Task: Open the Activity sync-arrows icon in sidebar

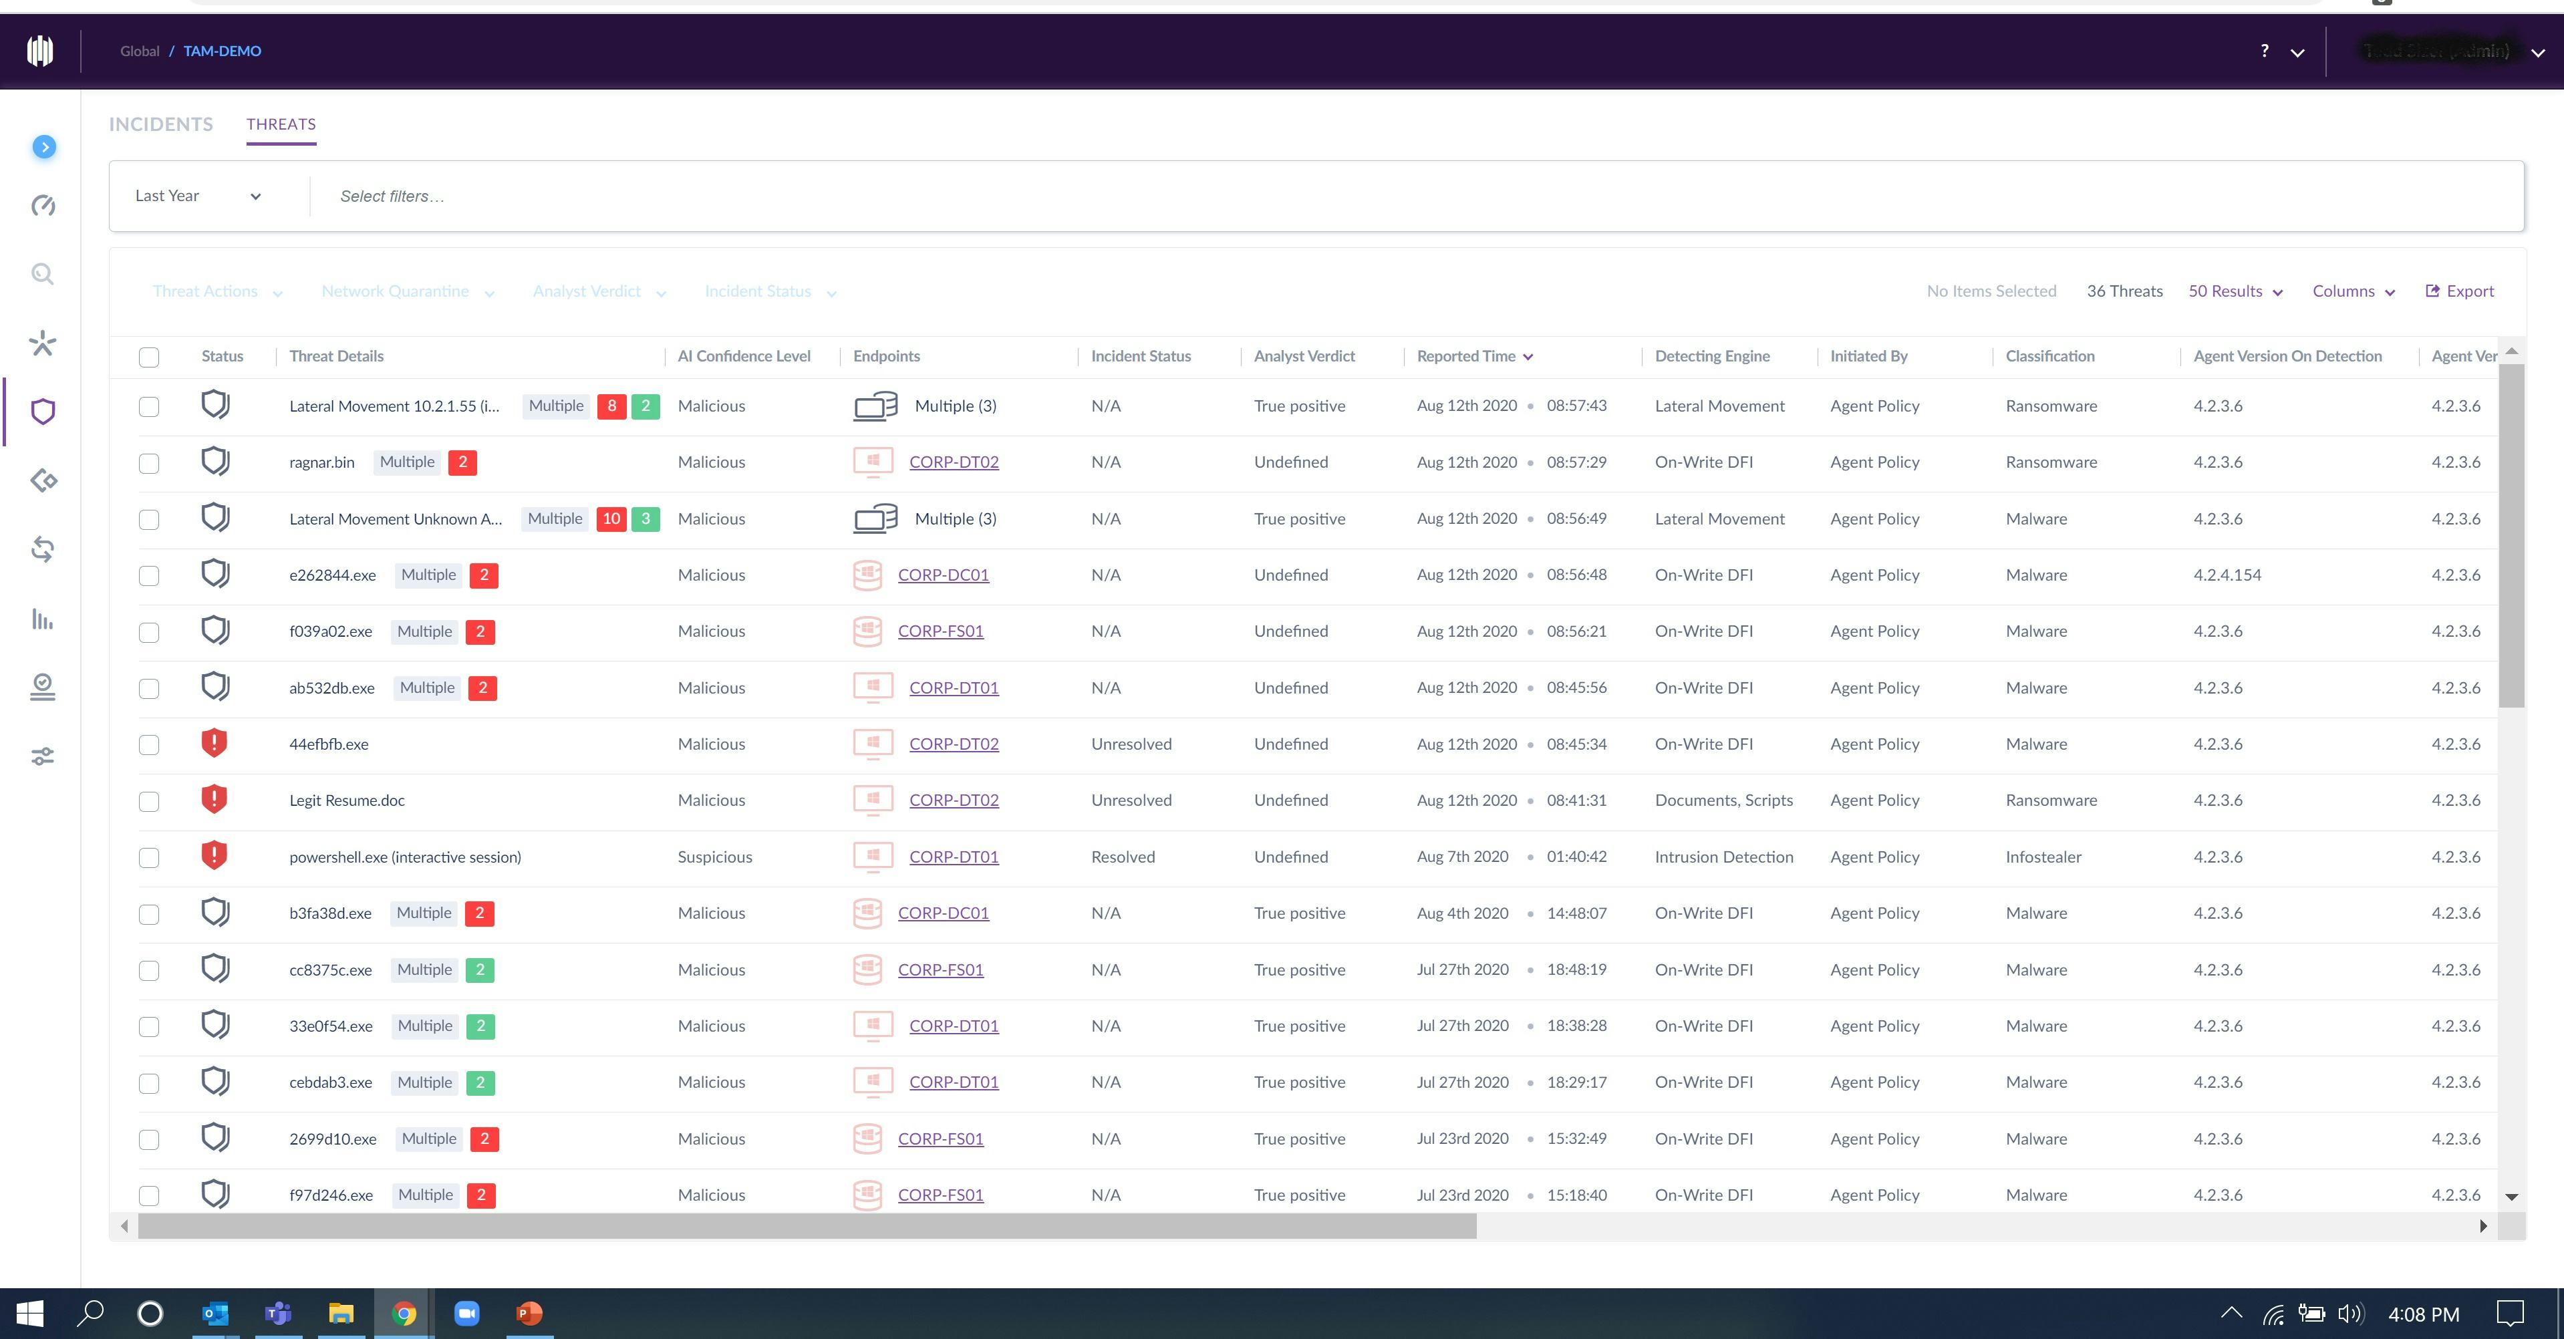Action: (x=42, y=551)
